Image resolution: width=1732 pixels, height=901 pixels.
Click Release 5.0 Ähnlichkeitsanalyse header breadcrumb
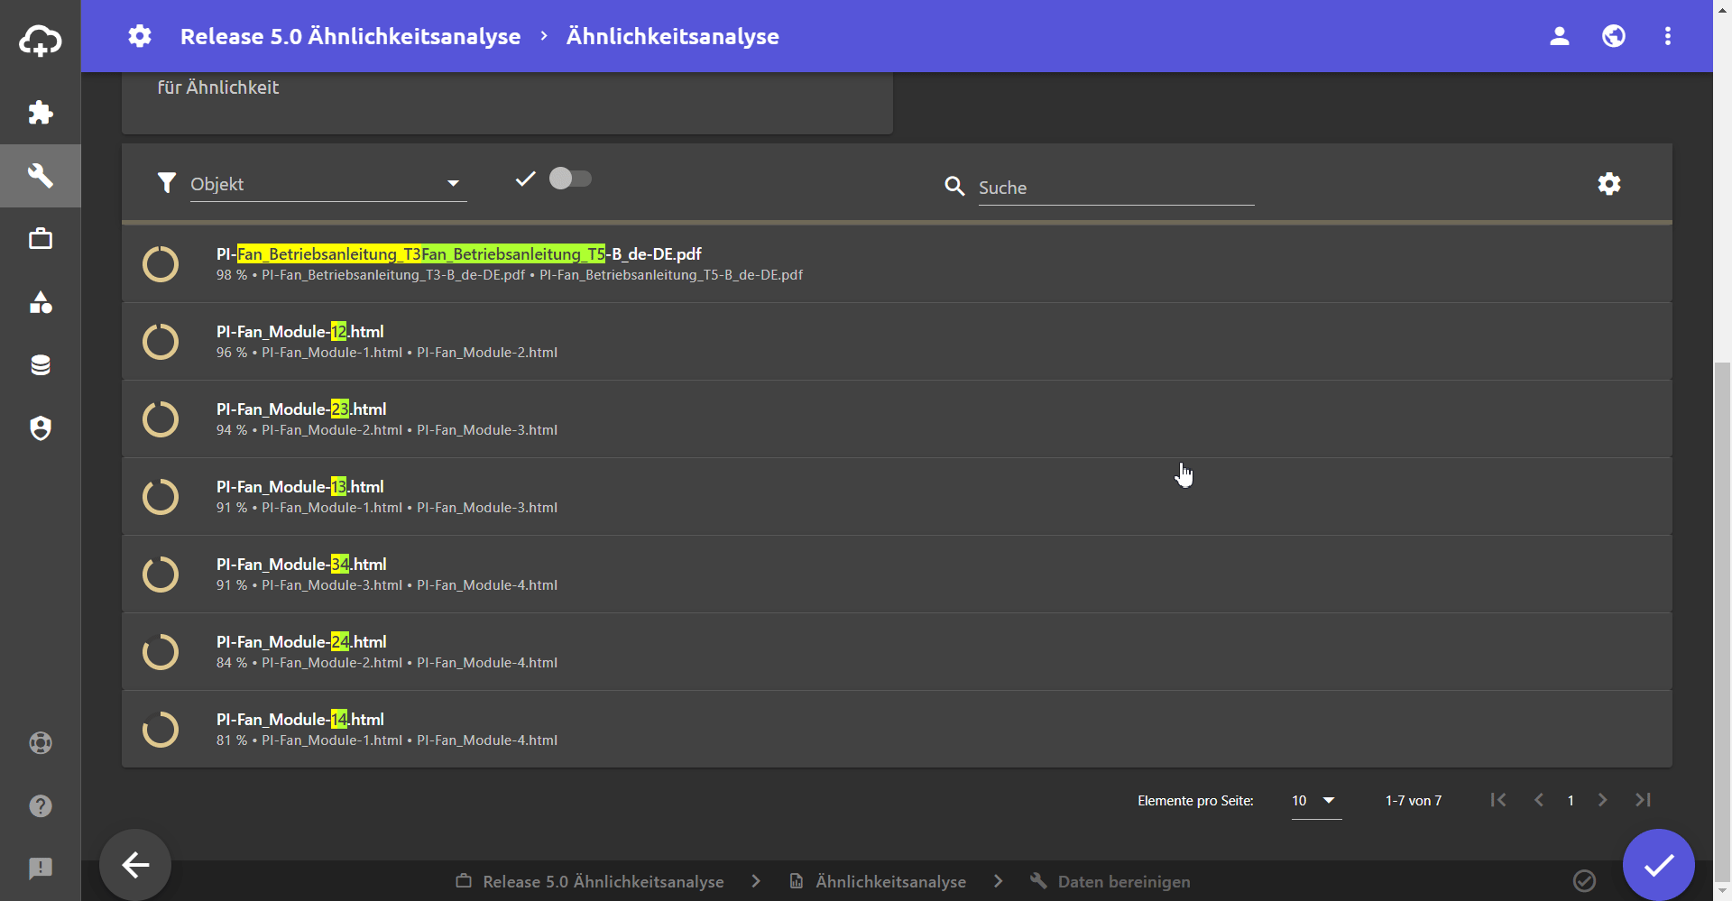point(350,36)
